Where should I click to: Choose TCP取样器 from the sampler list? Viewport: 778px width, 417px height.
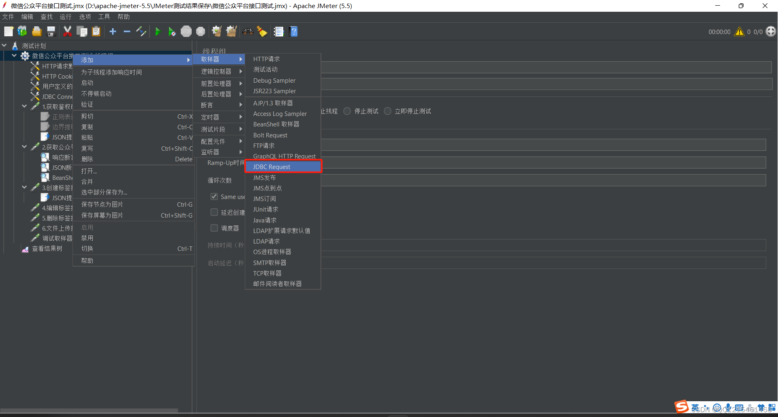click(x=283, y=273)
